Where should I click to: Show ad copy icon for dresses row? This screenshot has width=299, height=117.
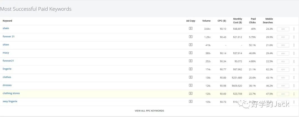coord(190,85)
